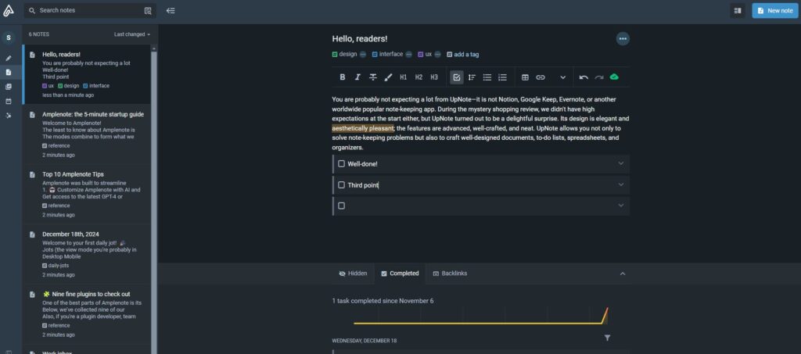Open note December 18th, 2024
Image resolution: width=801 pixels, height=354 pixels.
tap(86, 254)
